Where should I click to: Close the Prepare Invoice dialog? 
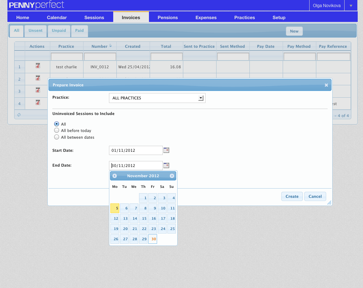[326, 85]
